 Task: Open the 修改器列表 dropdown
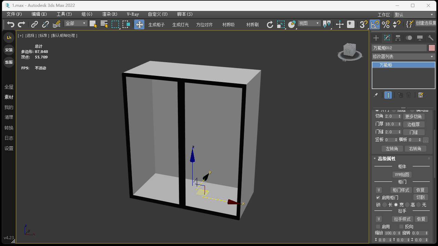[x=403, y=56]
